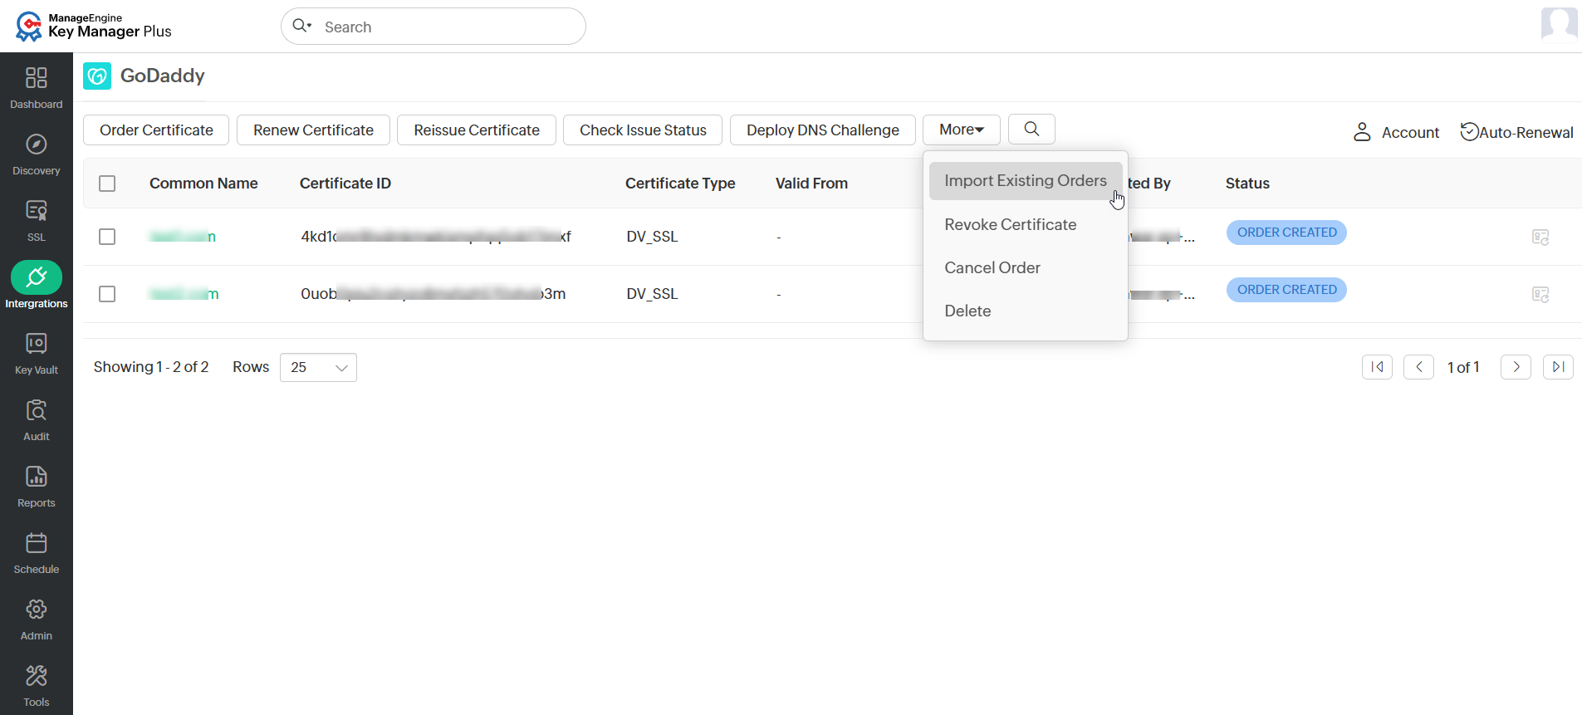
Task: Click the Check Issue Status button
Action: point(643,130)
